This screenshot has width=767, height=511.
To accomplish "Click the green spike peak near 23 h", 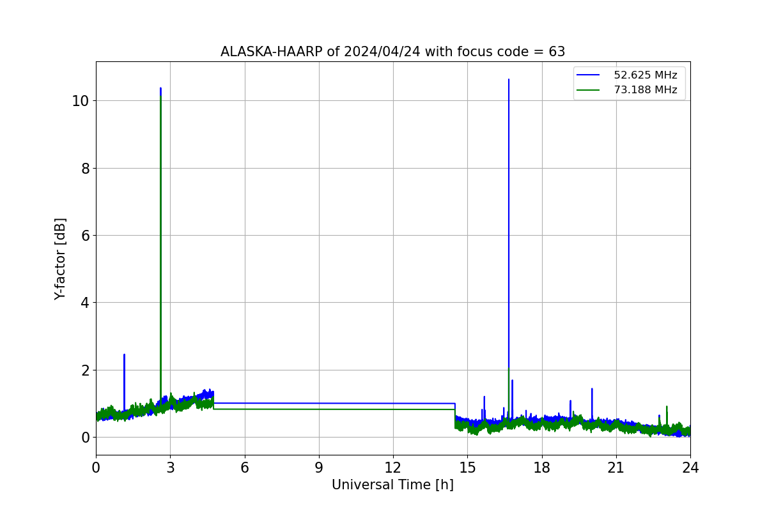I will (667, 407).
